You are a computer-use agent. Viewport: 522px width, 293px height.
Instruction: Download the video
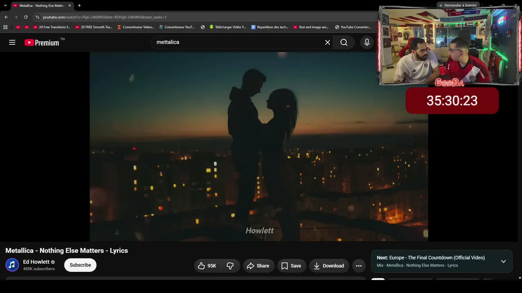(329, 266)
